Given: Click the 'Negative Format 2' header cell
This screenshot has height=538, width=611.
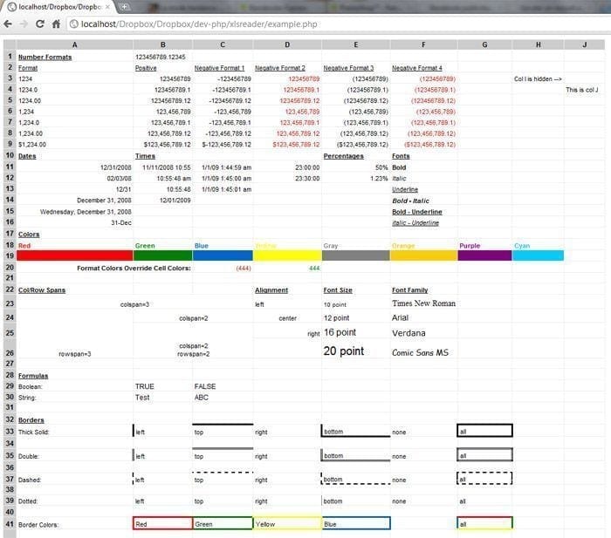Looking at the screenshot, I should [280, 68].
